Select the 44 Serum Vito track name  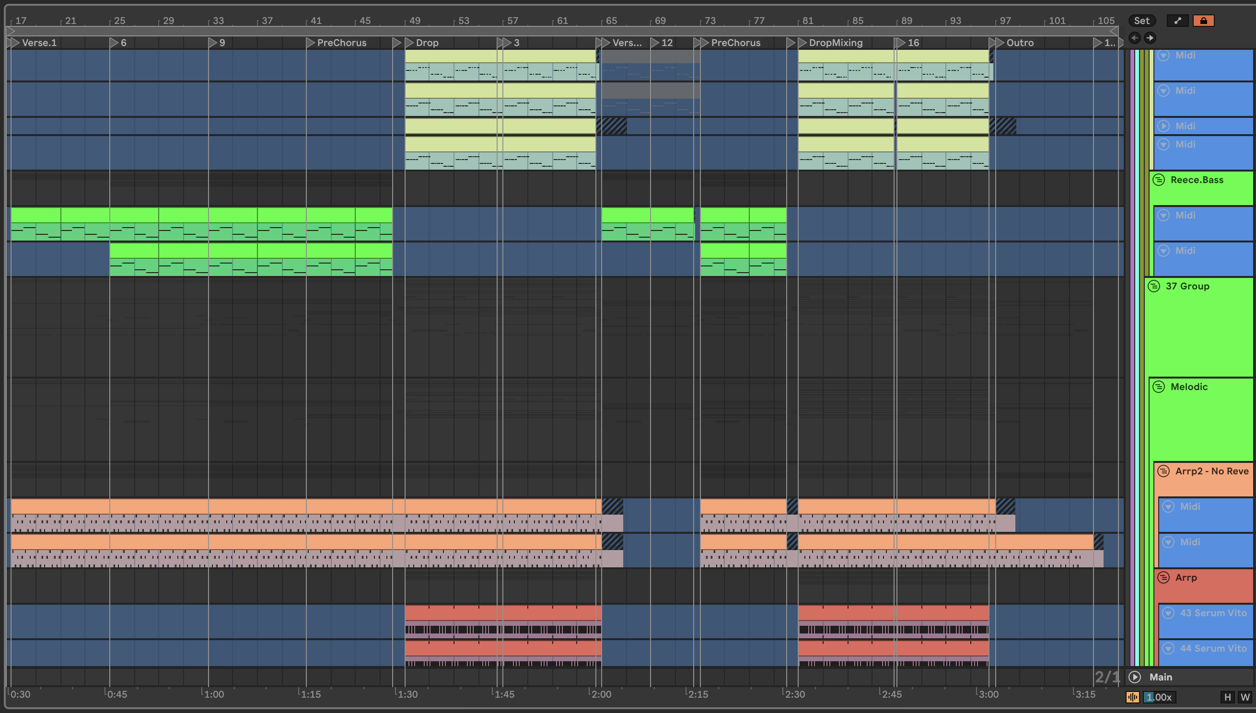[x=1213, y=648]
